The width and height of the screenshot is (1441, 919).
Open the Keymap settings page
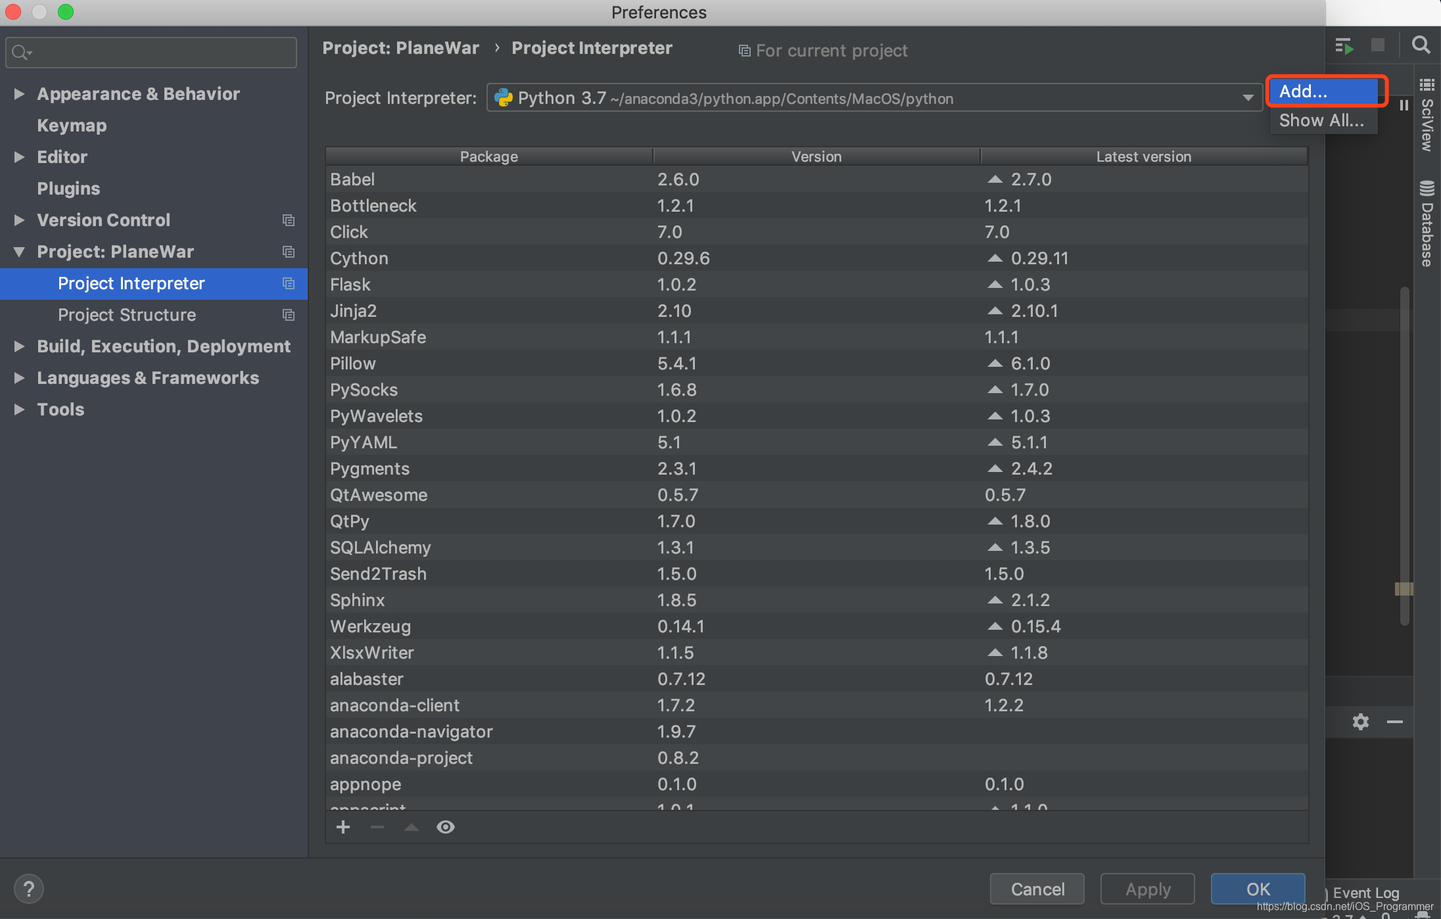(72, 126)
